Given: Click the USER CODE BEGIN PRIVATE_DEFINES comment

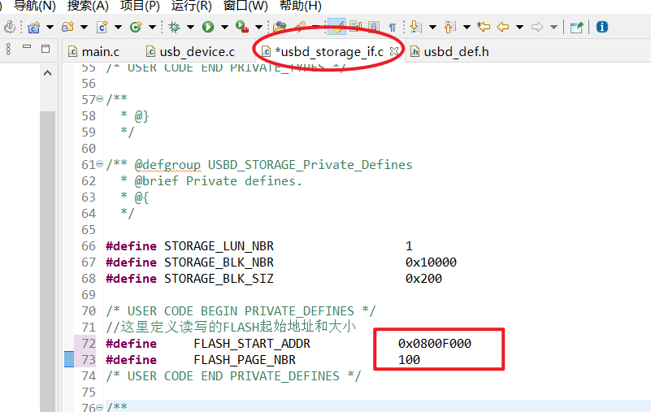Looking at the screenshot, I should tap(241, 311).
